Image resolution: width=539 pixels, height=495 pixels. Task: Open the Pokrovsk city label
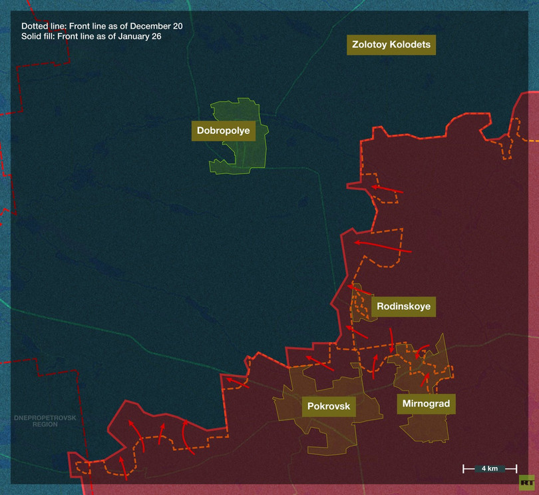329,406
